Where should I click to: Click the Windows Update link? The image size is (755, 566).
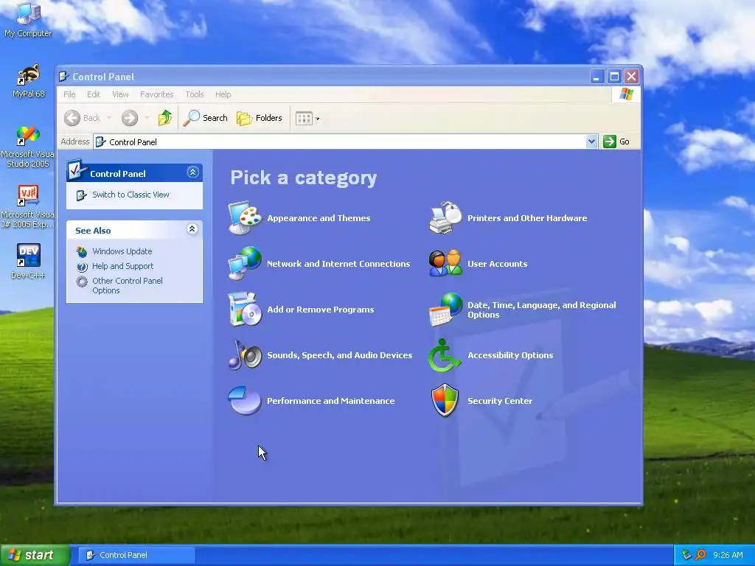point(122,251)
